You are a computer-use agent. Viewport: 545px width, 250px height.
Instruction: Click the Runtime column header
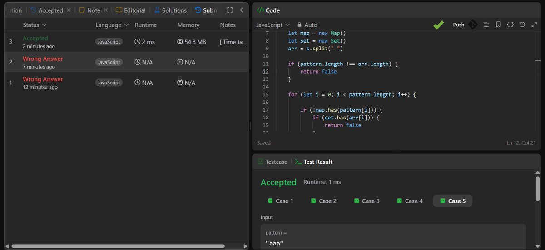(x=146, y=25)
